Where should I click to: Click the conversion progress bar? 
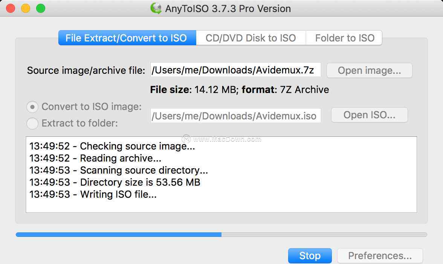tap(221, 235)
